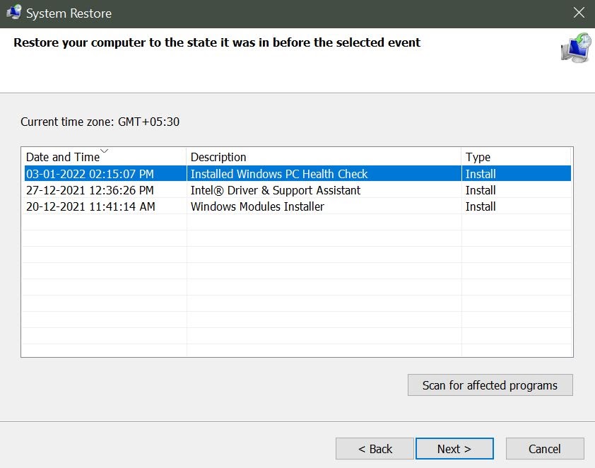Click the System Restore computer clock icon
The image size is (595, 468).
(576, 48)
